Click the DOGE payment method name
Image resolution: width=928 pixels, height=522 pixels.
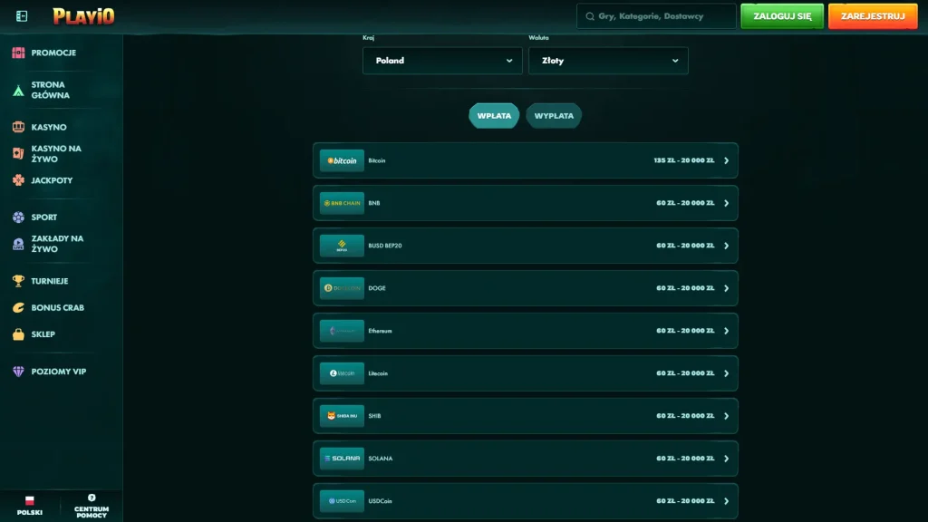tap(377, 288)
